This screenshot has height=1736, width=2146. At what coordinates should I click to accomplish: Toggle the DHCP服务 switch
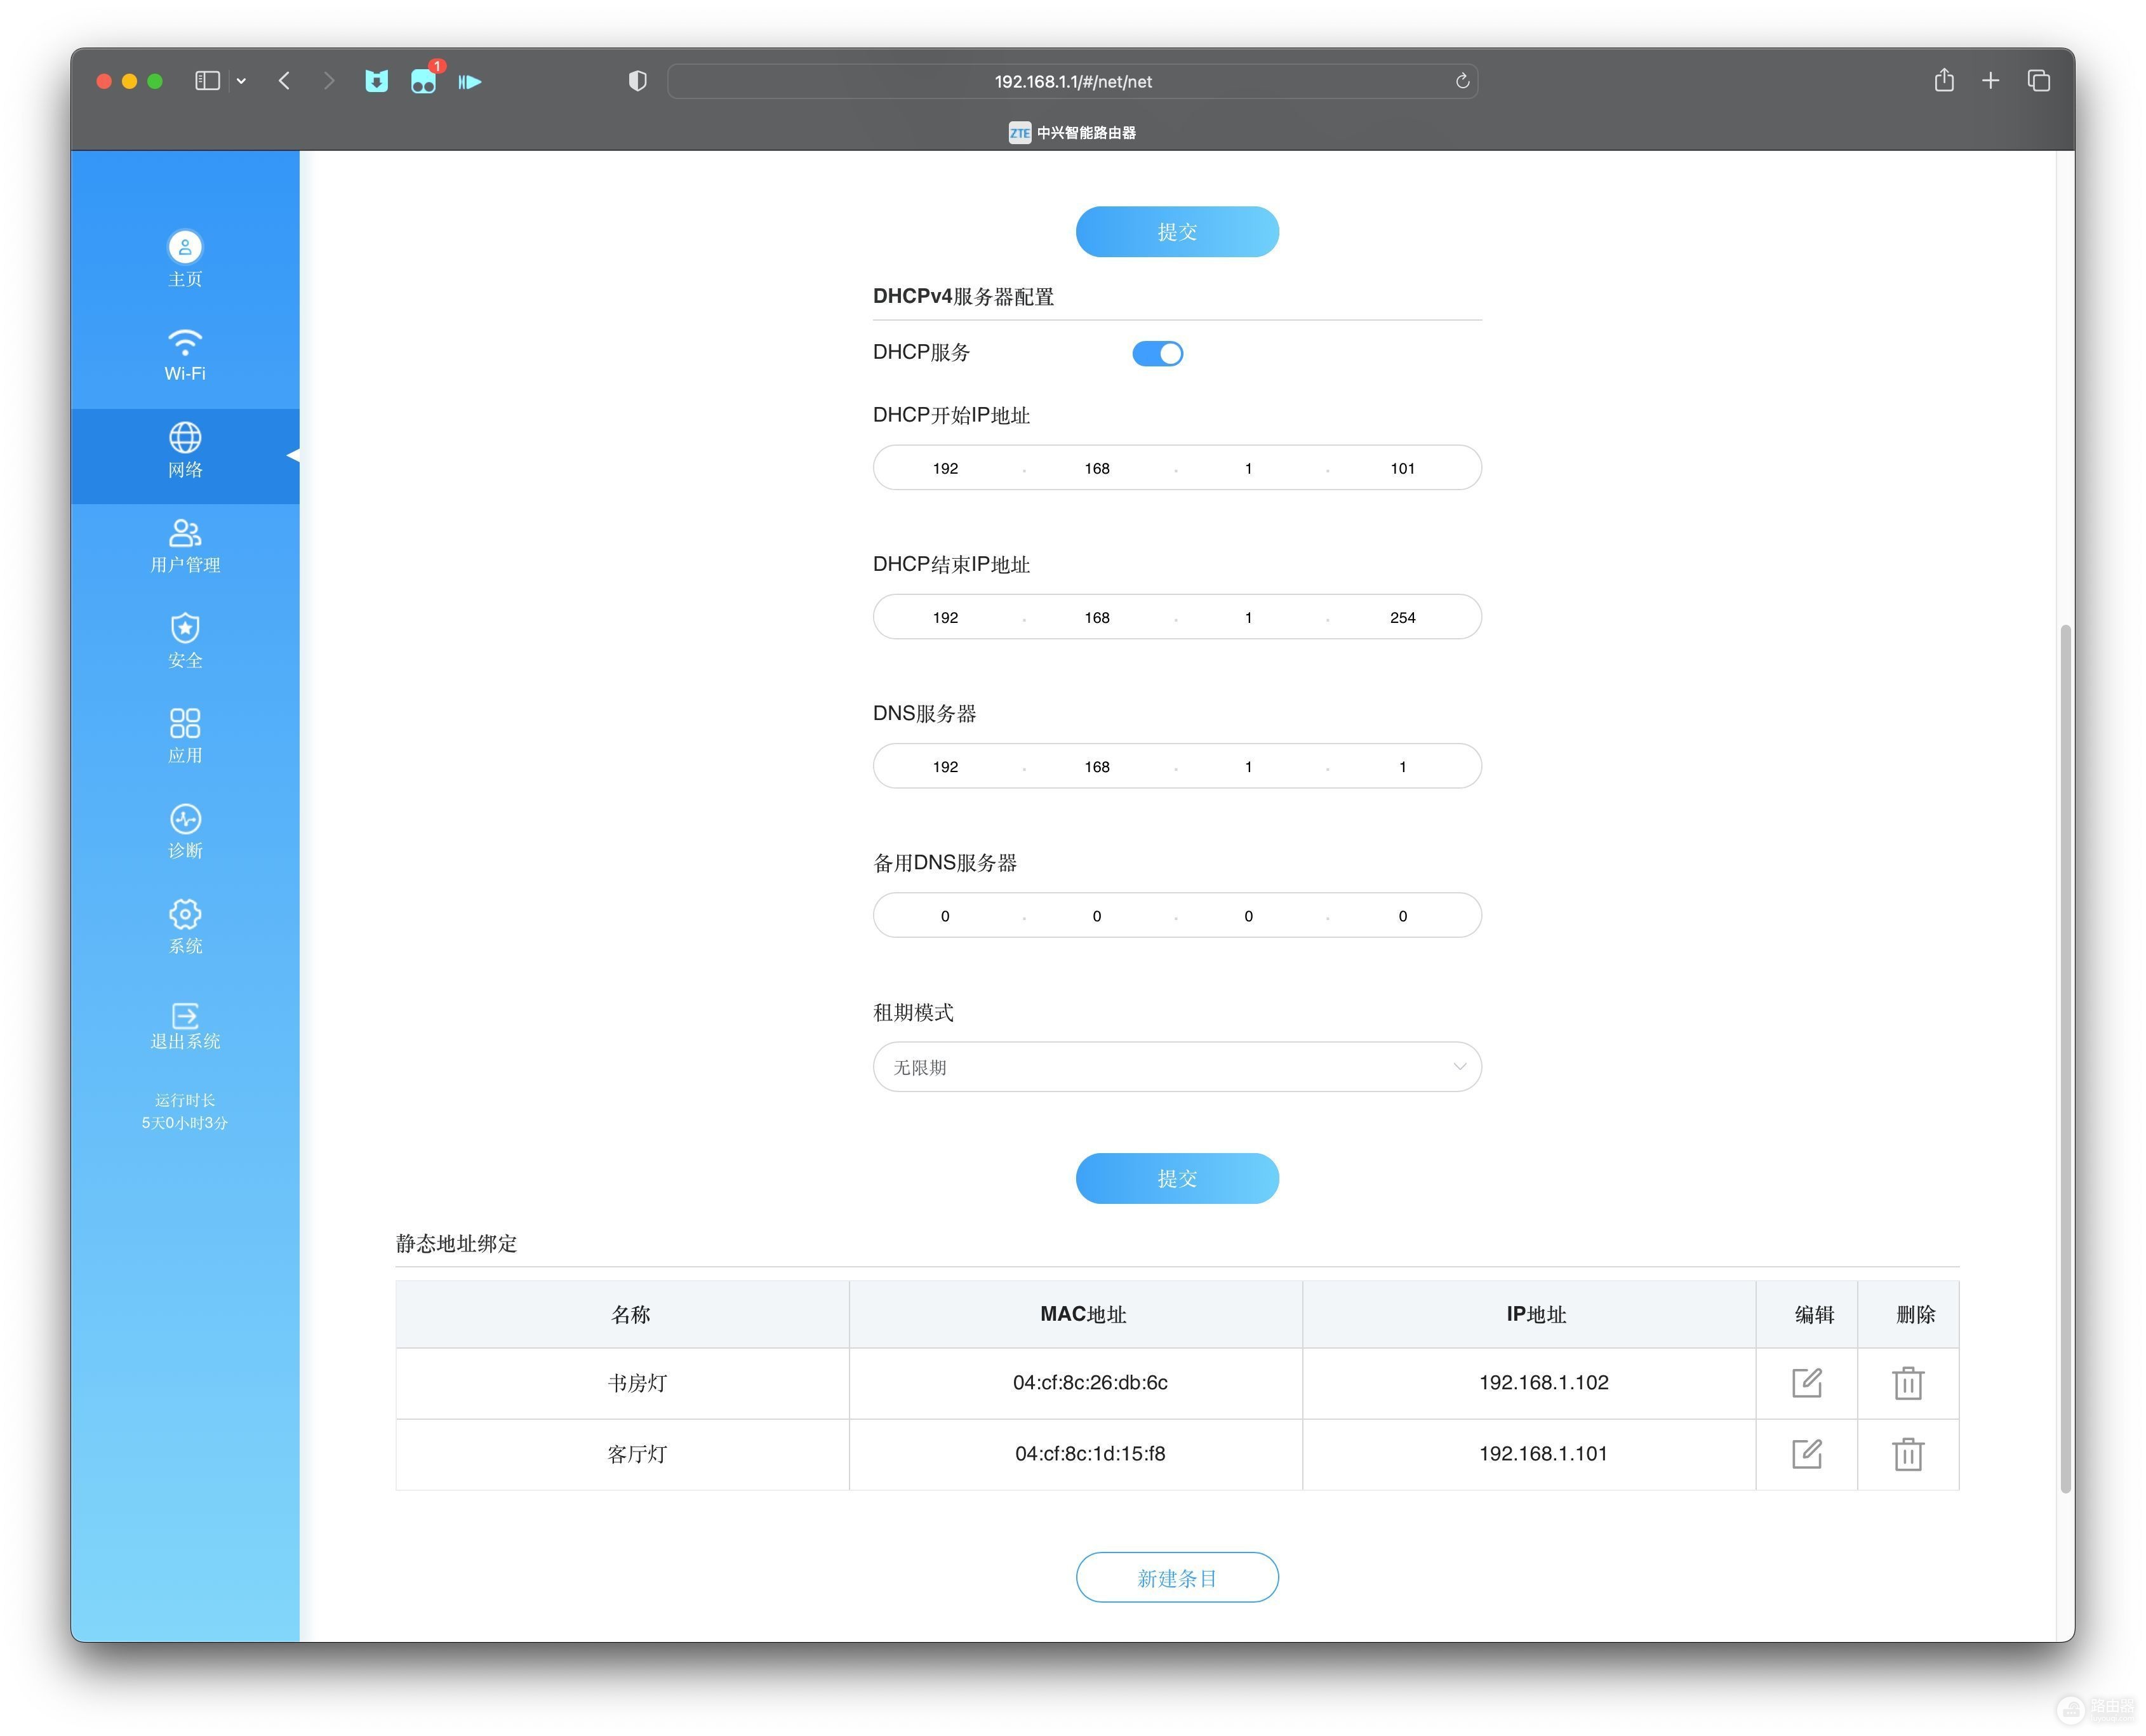click(x=1157, y=353)
